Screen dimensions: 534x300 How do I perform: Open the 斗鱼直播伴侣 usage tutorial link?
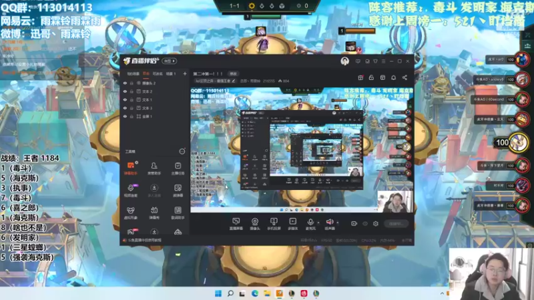[x=144, y=241]
